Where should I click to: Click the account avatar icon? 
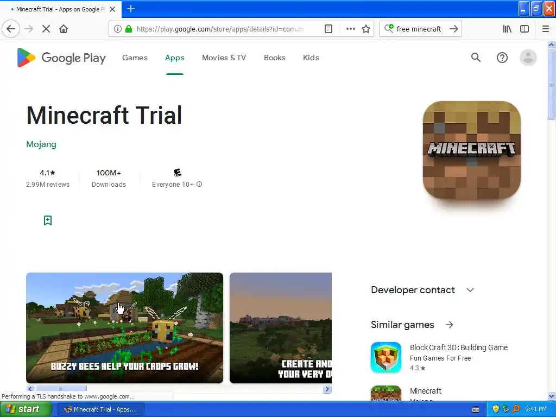point(528,58)
